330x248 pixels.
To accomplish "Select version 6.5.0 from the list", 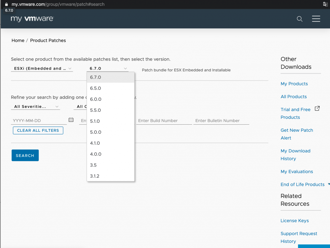I will 111,88.
